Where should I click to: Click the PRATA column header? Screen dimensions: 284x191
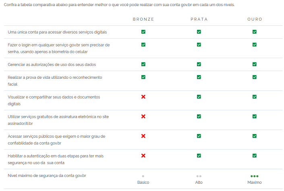click(x=199, y=19)
